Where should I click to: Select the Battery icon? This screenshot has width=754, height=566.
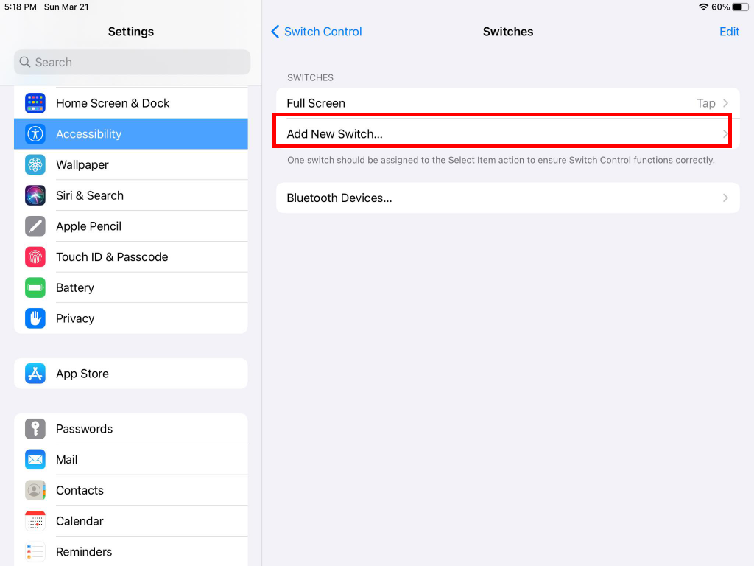pos(35,287)
